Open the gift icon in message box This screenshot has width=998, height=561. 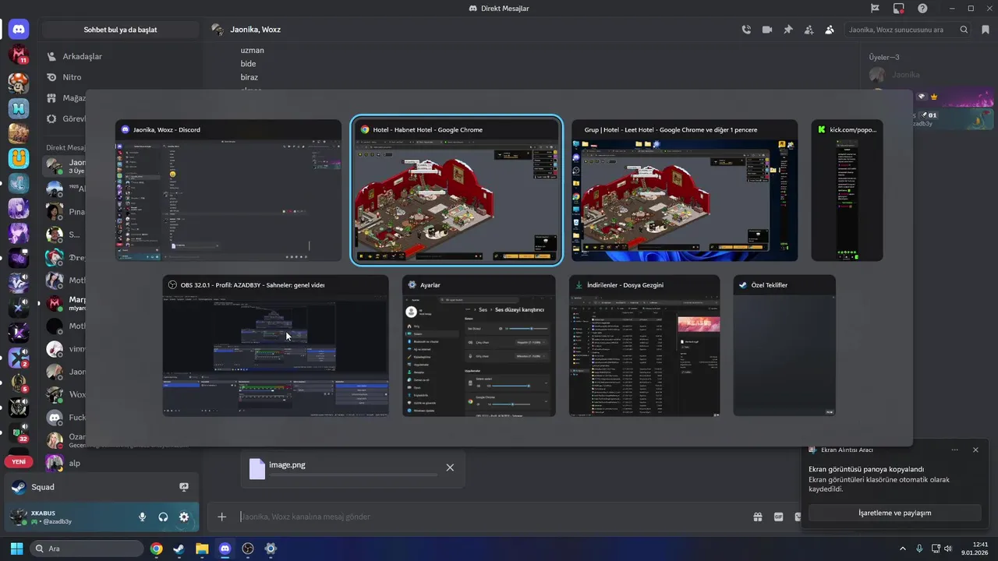[757, 517]
